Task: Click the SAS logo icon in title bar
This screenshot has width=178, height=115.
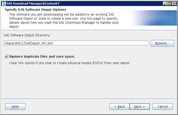Action: [x=3, y=3]
